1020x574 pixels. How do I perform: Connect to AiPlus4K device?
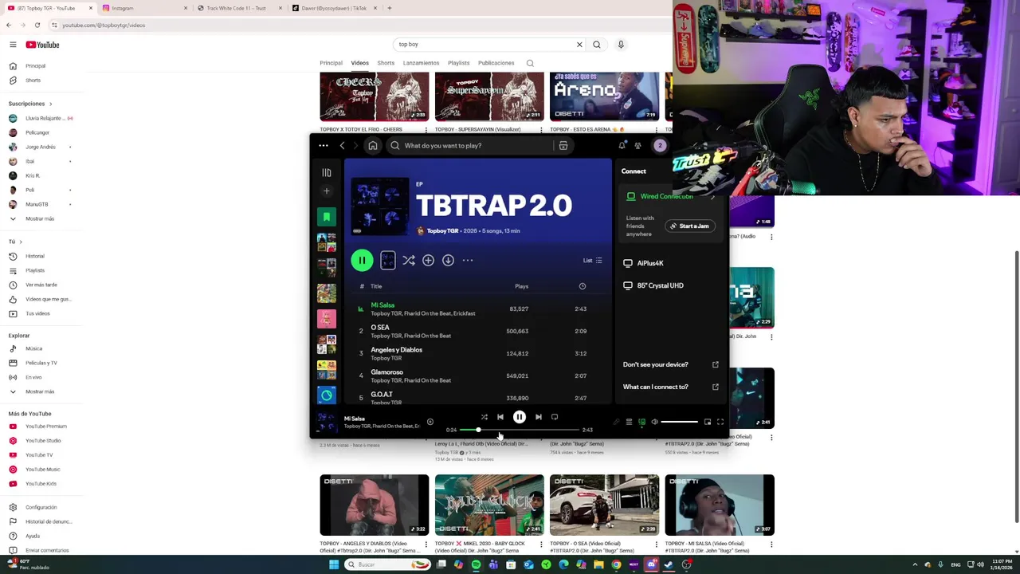644,263
